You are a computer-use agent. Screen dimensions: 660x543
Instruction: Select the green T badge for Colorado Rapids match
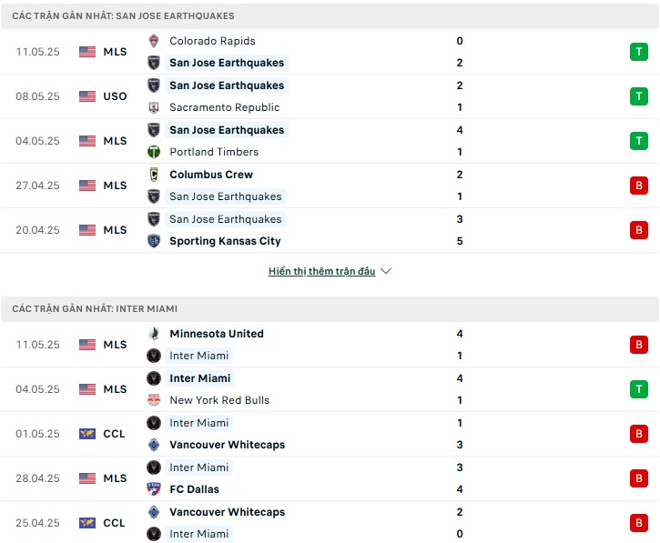point(638,52)
